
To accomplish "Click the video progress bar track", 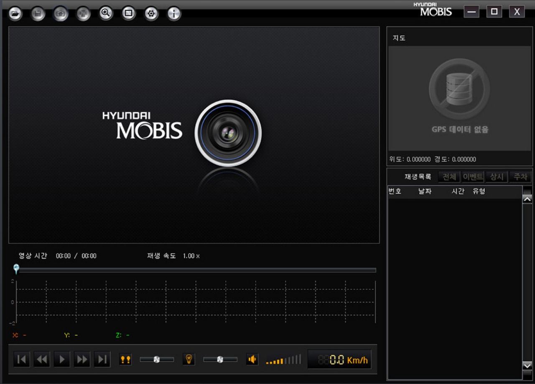I will 196,270.
